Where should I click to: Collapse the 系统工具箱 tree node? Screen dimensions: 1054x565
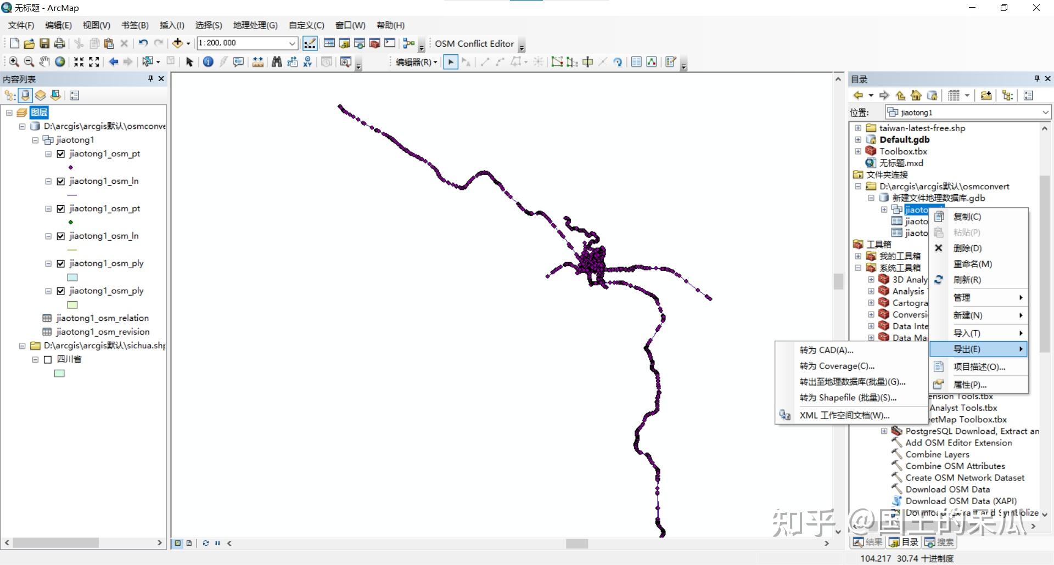point(859,268)
